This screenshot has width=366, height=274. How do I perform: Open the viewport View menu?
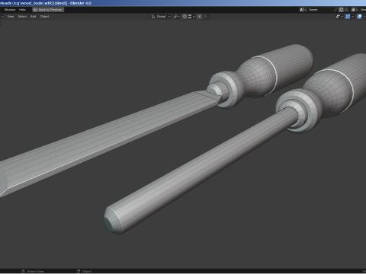11,17
